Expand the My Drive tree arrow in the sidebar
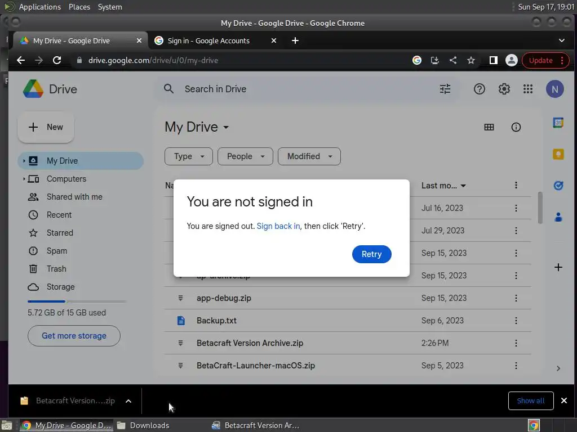577x432 pixels. [x=24, y=161]
